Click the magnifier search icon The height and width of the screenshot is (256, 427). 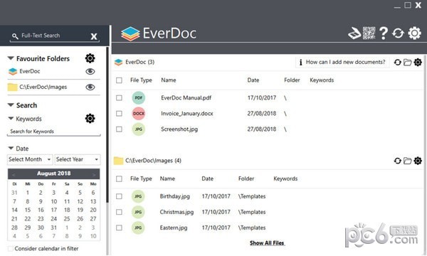(x=15, y=36)
